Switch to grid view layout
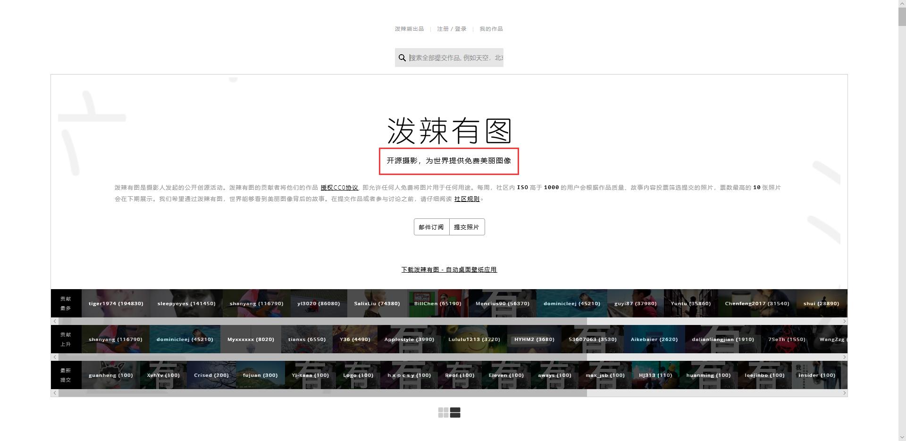This screenshot has width=906, height=441. (x=443, y=412)
